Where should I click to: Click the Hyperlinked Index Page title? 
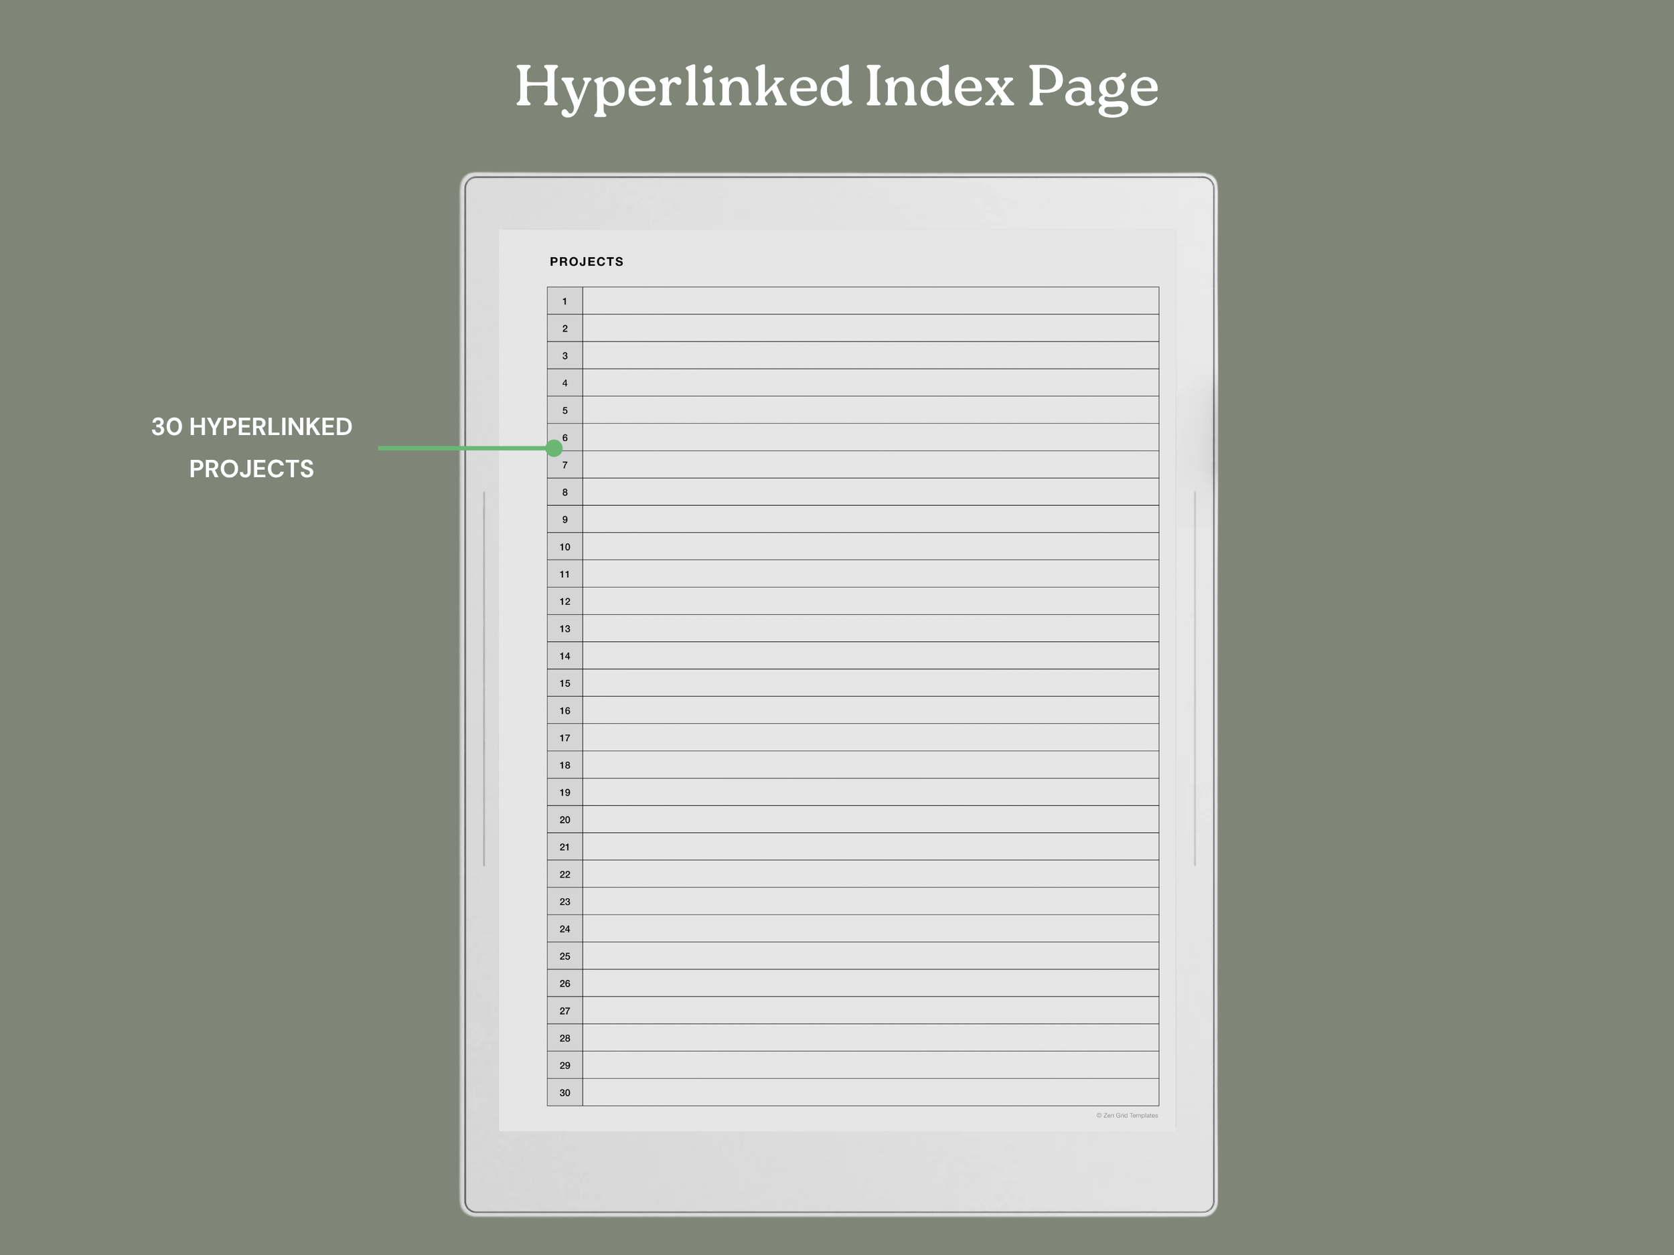[836, 87]
